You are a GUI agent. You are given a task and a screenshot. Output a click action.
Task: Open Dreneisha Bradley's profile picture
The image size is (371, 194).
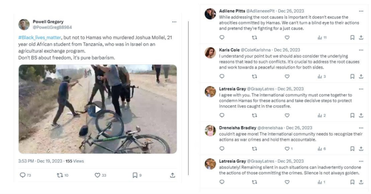[x=210, y=130]
